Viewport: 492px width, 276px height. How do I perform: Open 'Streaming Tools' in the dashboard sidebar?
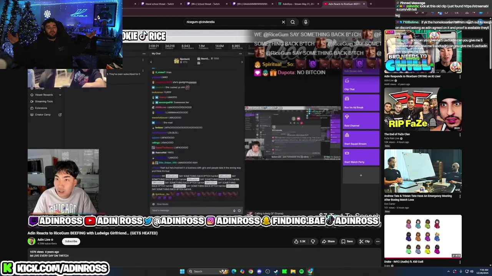coord(44,101)
